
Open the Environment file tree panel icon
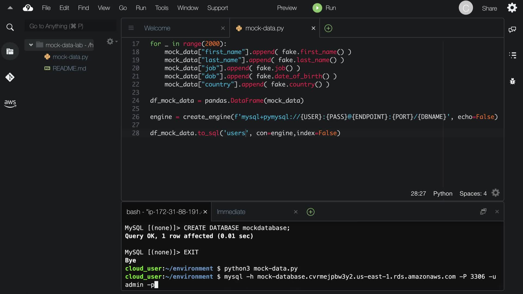(10, 51)
